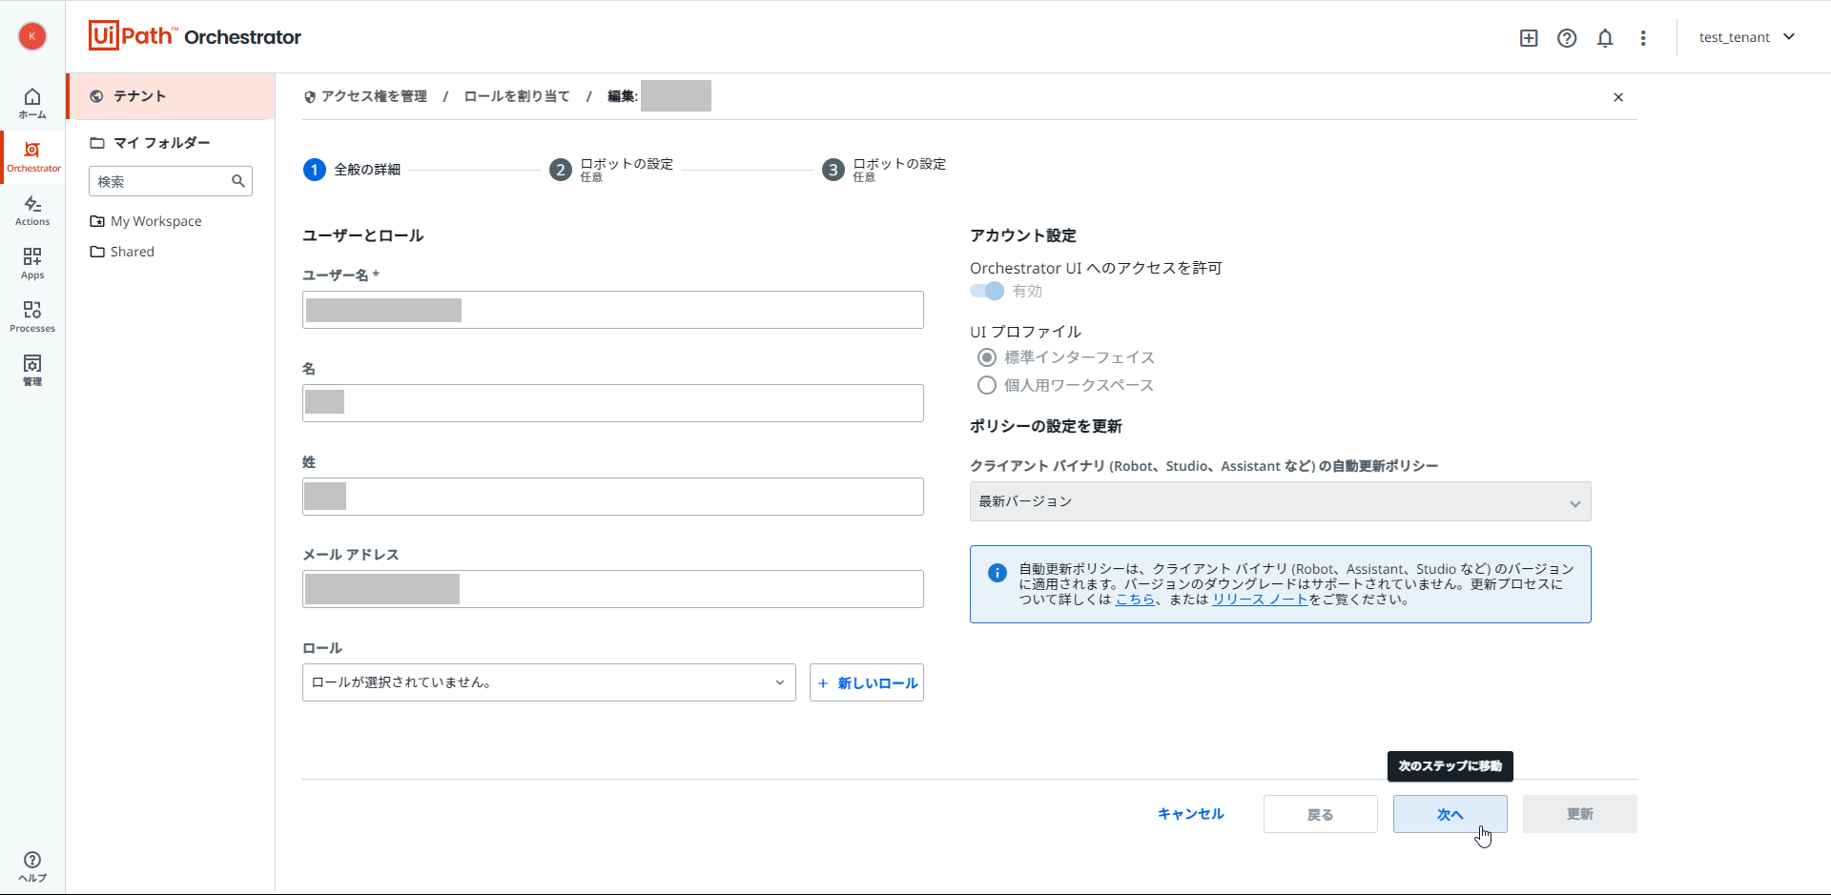Toggle Orchestrator UI access switch (有効)
The image size is (1831, 895).
pyautogui.click(x=987, y=291)
